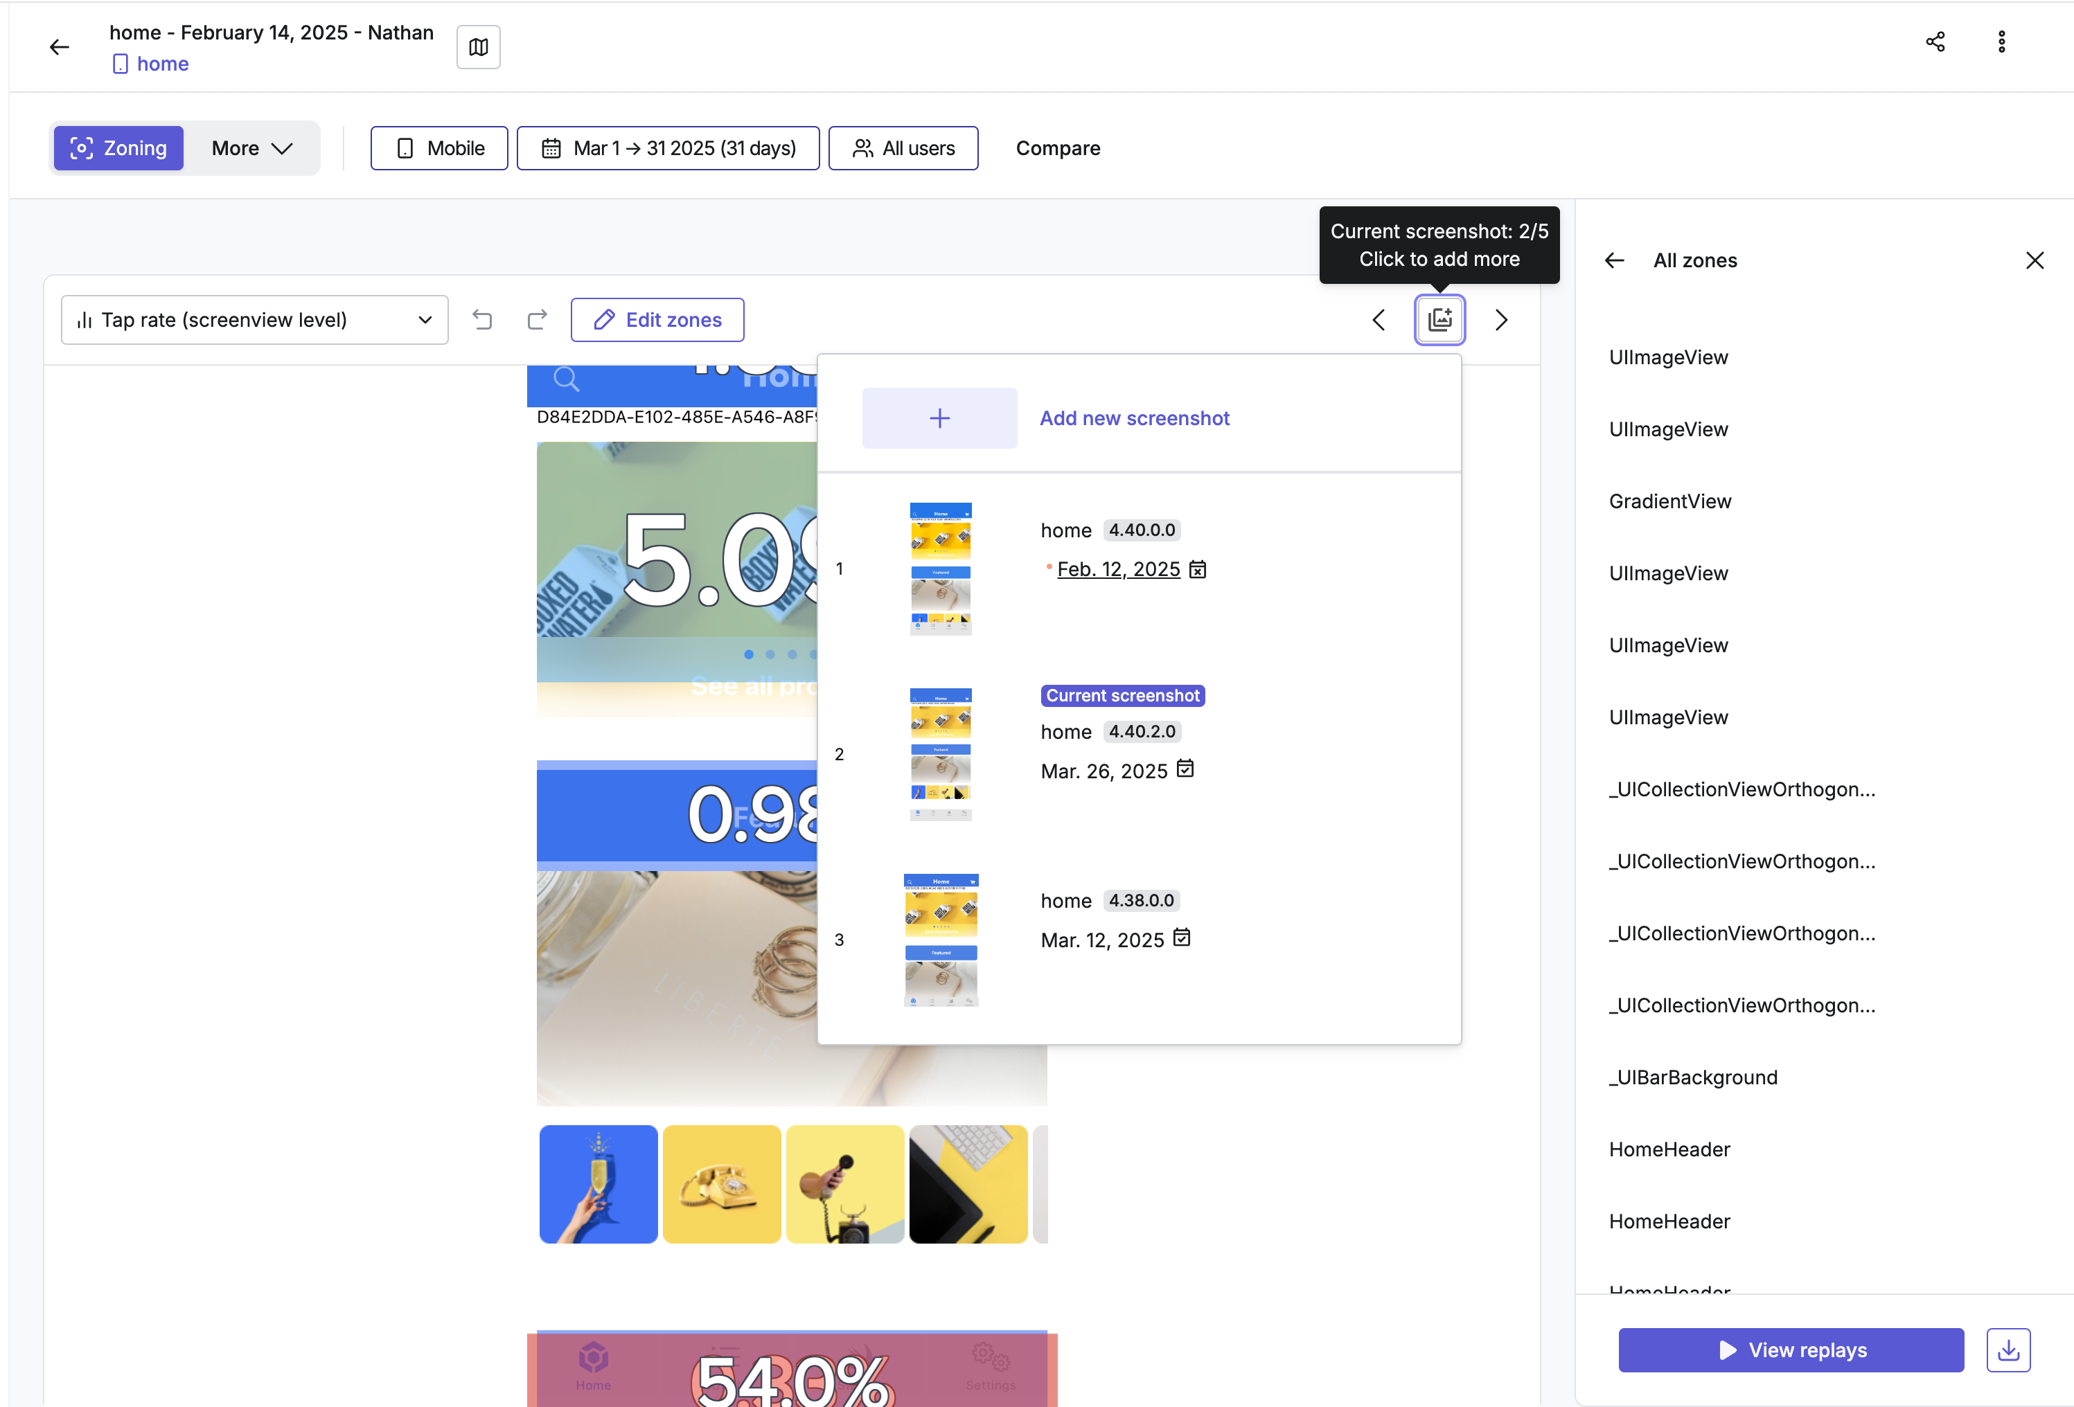
Task: Click calendar icon beside Feb. 12, 2025
Action: tap(1198, 569)
